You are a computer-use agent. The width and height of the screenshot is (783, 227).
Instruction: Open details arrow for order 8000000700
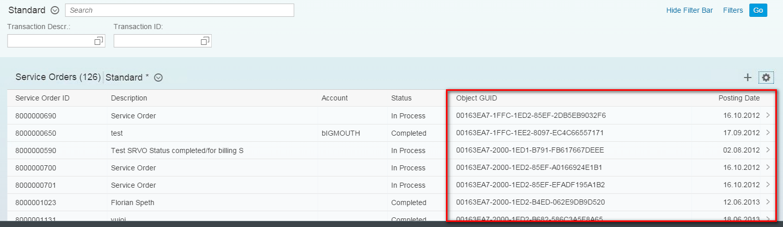pyautogui.click(x=768, y=168)
